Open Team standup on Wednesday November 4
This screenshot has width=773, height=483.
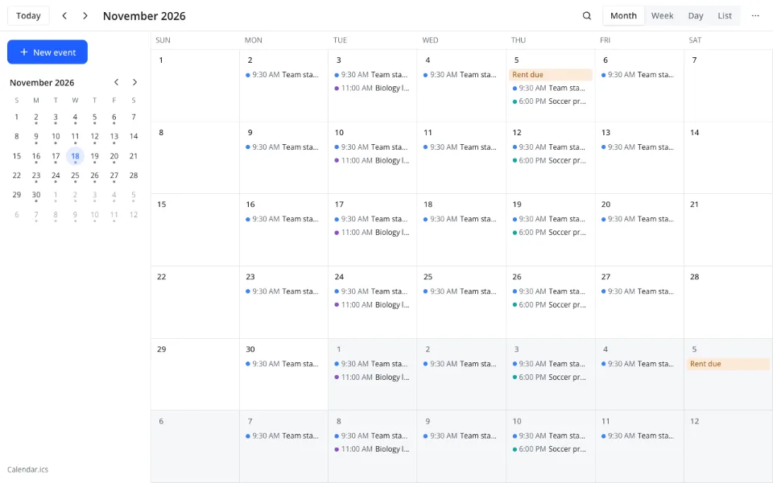[x=461, y=75]
